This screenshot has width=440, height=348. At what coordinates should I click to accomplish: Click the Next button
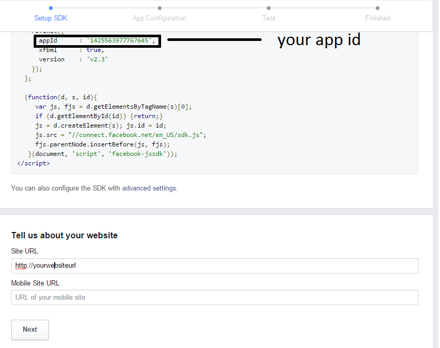(x=30, y=330)
